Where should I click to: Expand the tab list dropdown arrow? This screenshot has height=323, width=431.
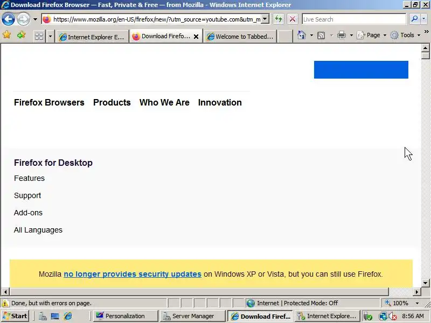(x=50, y=36)
